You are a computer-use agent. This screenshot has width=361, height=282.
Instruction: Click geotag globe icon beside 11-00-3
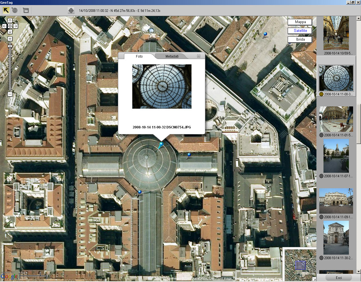coord(321,94)
